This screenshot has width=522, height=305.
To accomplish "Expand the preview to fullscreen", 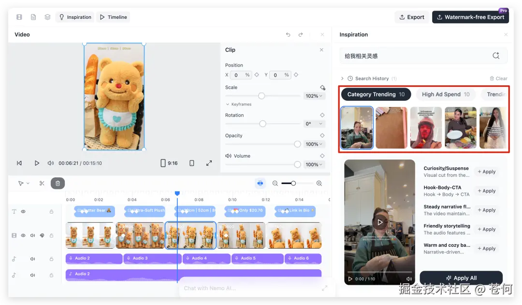I will tap(209, 163).
